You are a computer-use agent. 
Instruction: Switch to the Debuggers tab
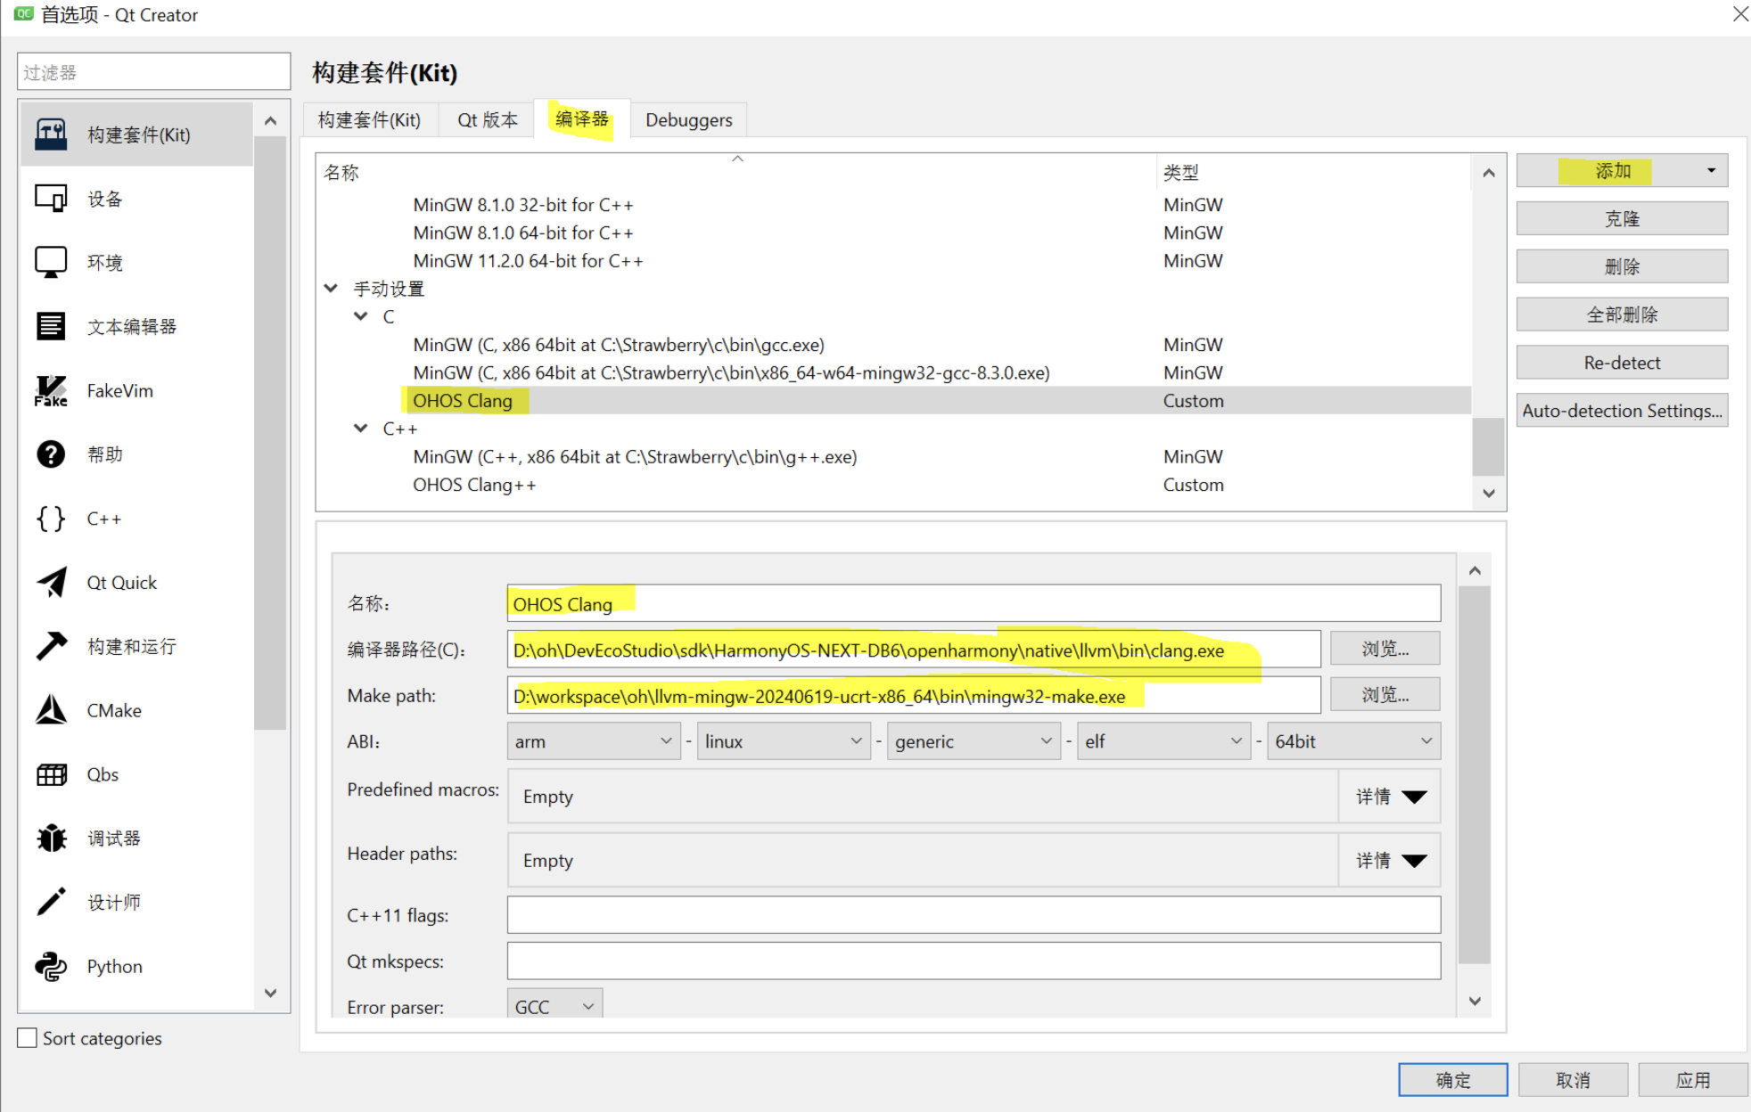click(x=688, y=120)
